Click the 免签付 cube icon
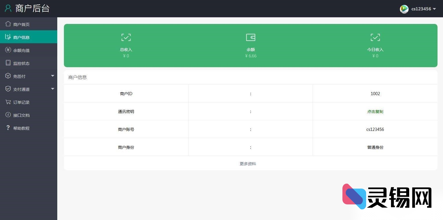Image resolution: width=443 pixels, height=220 pixels. coord(8,76)
